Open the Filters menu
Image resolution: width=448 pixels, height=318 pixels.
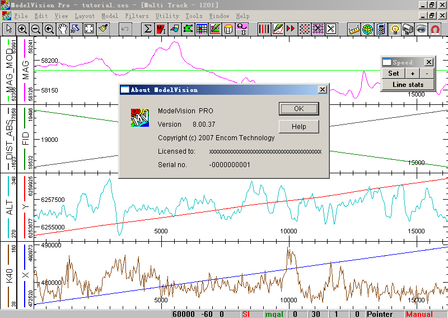(137, 16)
